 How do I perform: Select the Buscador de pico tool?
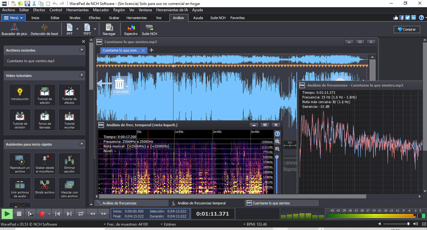(14, 29)
